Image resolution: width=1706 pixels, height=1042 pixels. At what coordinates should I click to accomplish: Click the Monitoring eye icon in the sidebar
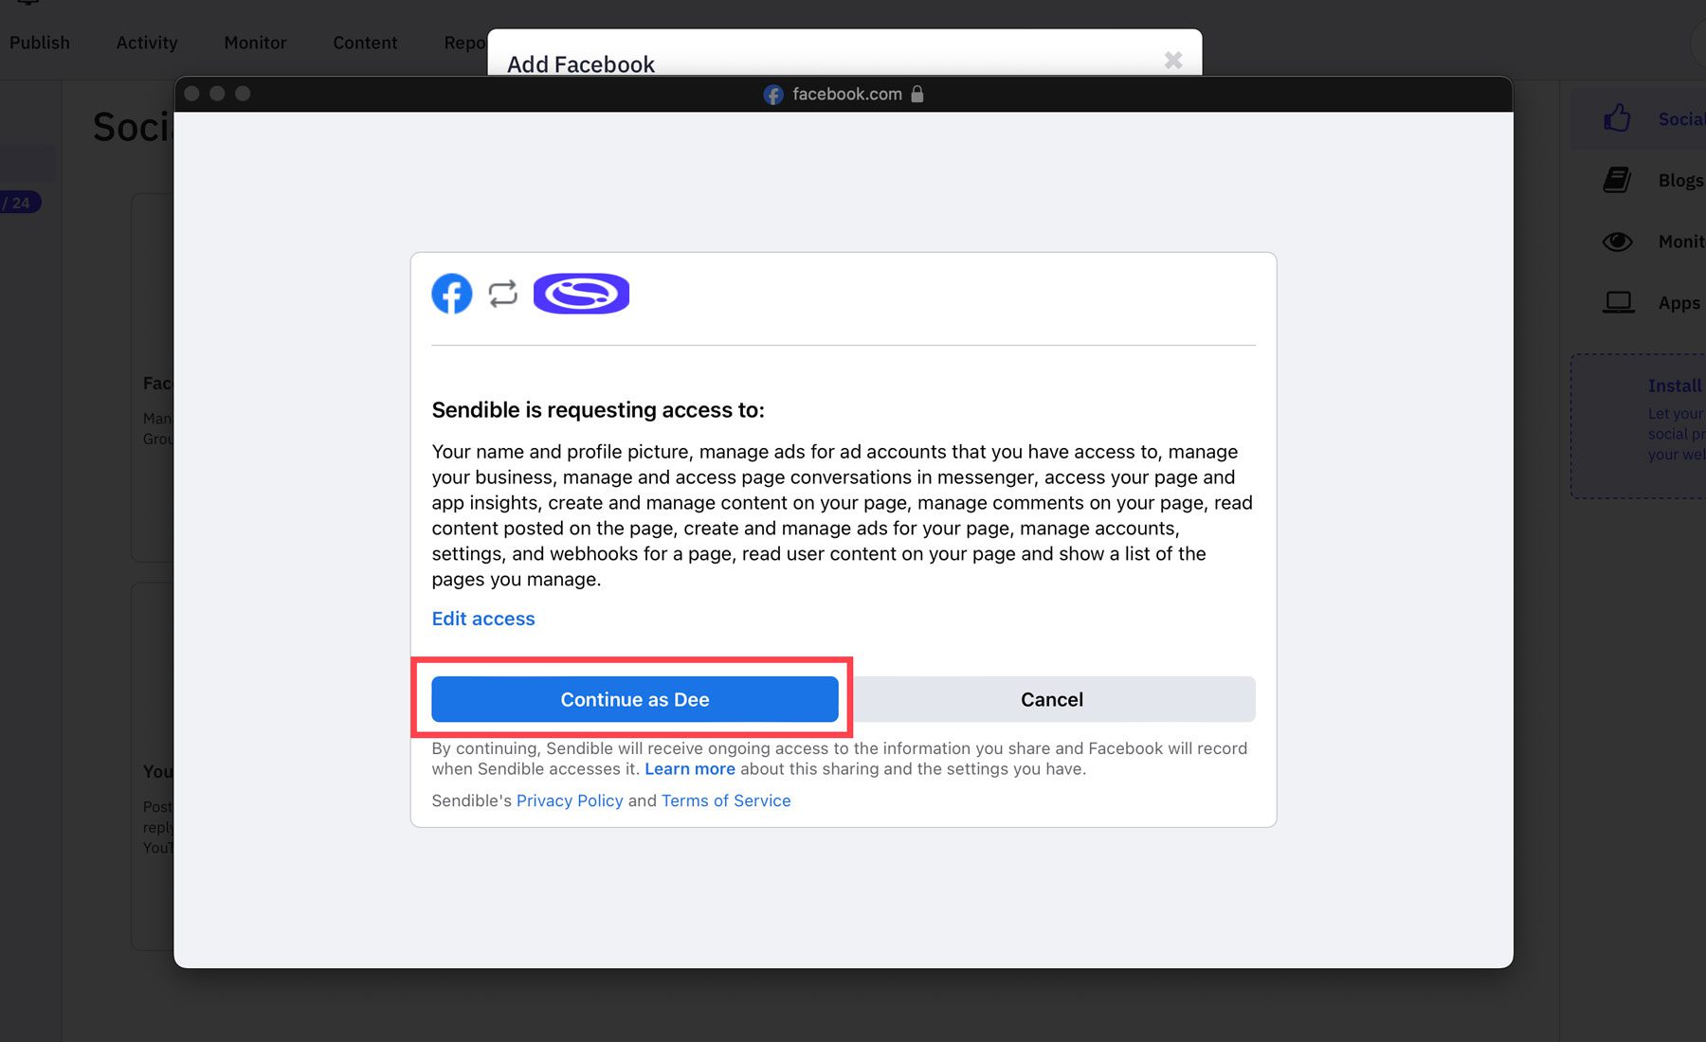tap(1618, 242)
